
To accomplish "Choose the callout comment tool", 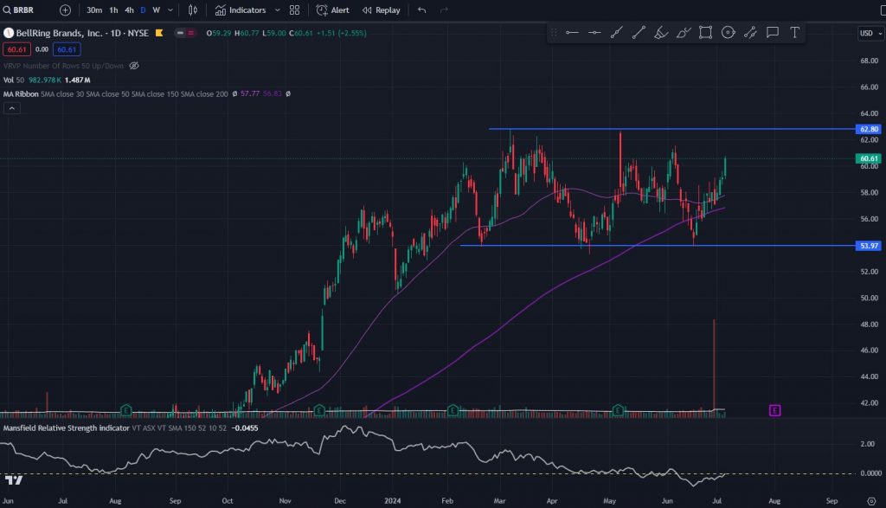I will coord(772,33).
